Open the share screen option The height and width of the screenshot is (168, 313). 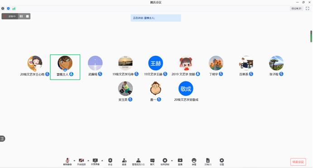95,162
